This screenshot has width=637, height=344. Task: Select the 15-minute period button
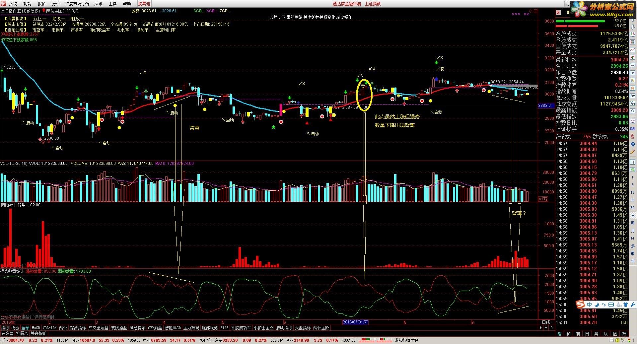tap(633, 192)
